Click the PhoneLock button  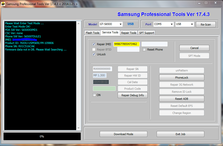pyautogui.click(x=181, y=78)
